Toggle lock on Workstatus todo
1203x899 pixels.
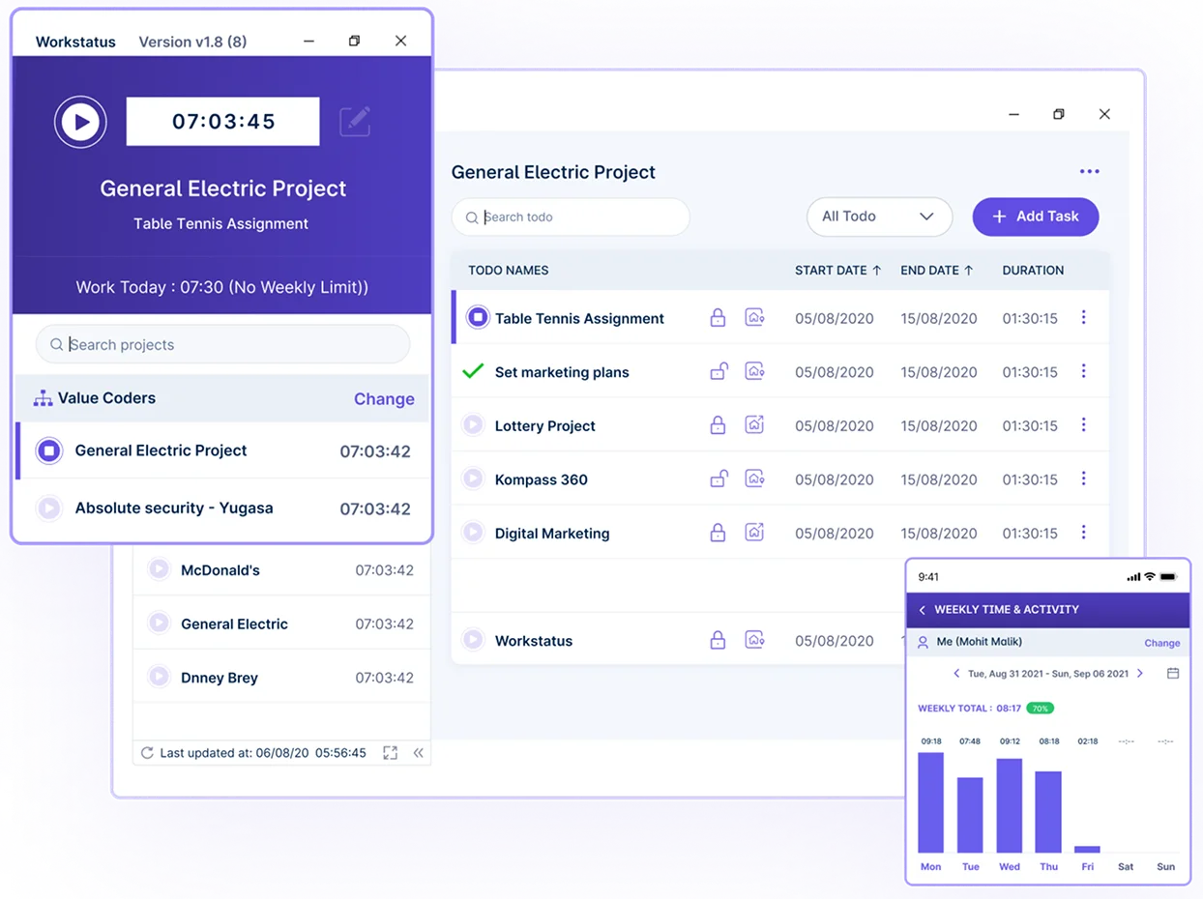[718, 640]
